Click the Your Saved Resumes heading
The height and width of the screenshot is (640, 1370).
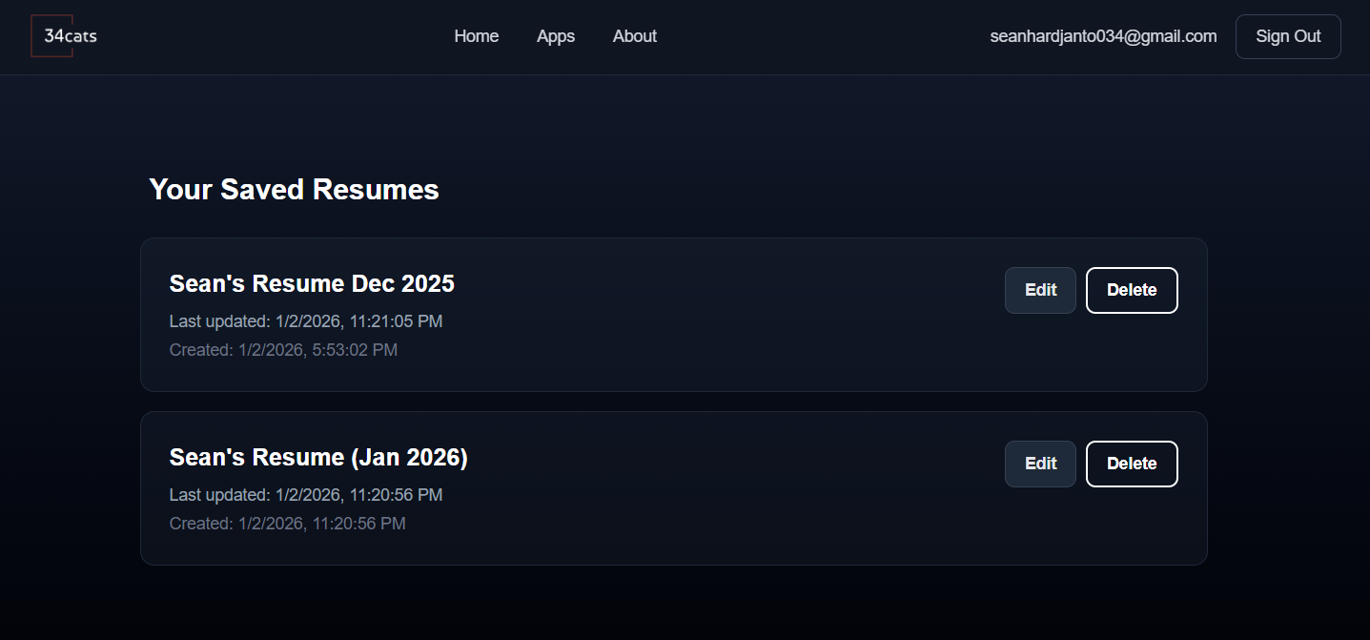[x=294, y=189]
